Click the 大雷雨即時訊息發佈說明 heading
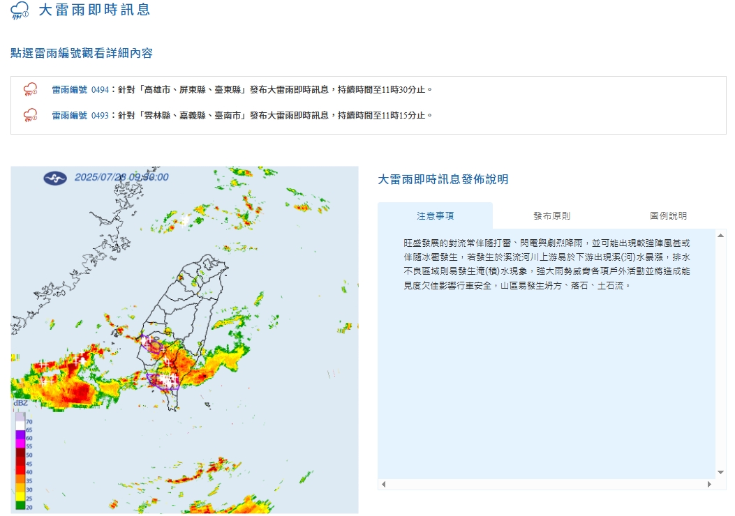The width and height of the screenshot is (735, 516). point(443,179)
